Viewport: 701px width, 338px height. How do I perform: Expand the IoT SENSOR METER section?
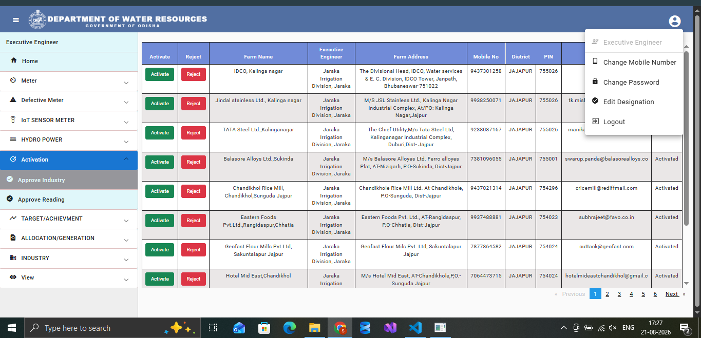click(126, 122)
